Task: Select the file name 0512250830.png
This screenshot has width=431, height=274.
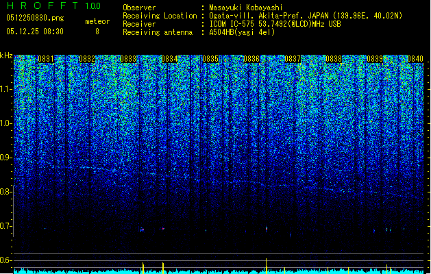Action: click(35, 18)
